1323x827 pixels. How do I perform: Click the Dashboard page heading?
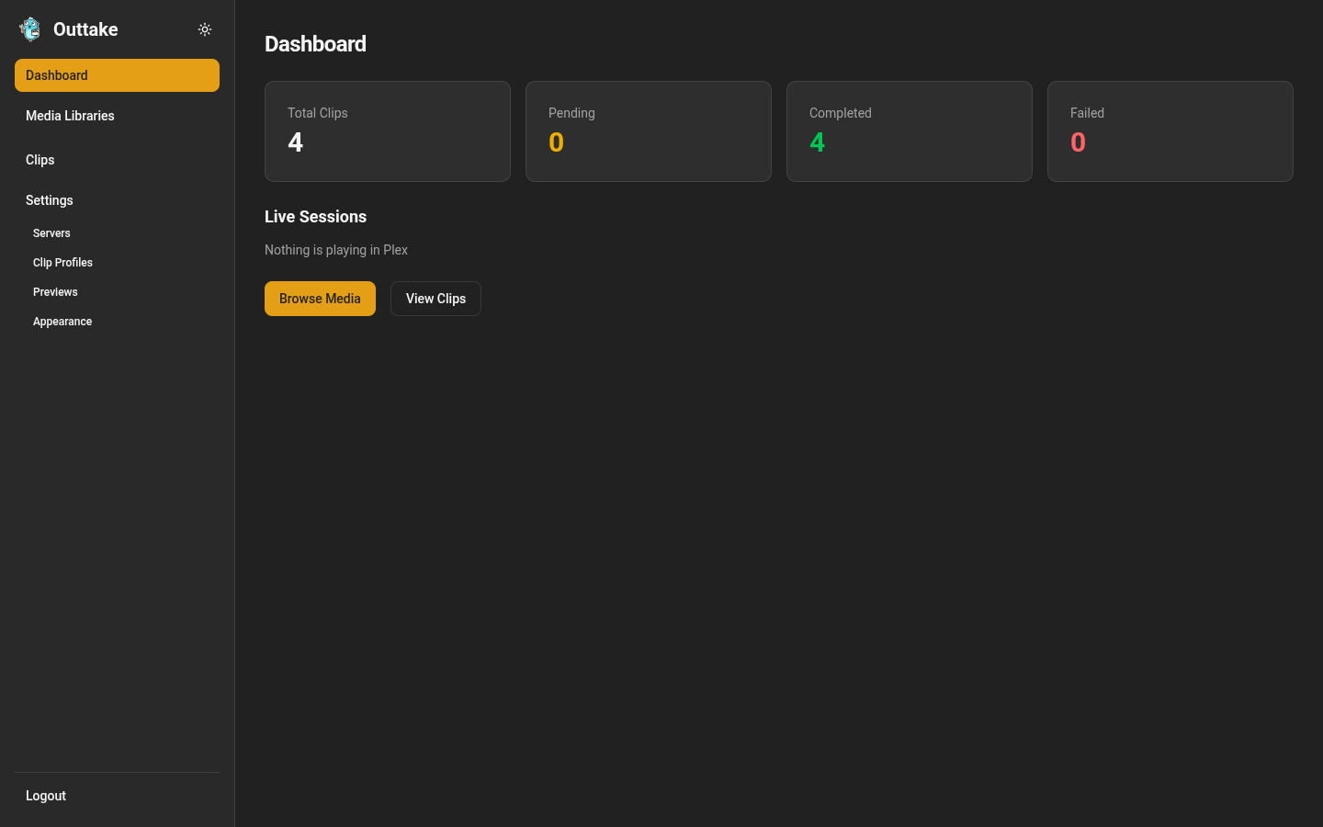[x=315, y=44]
